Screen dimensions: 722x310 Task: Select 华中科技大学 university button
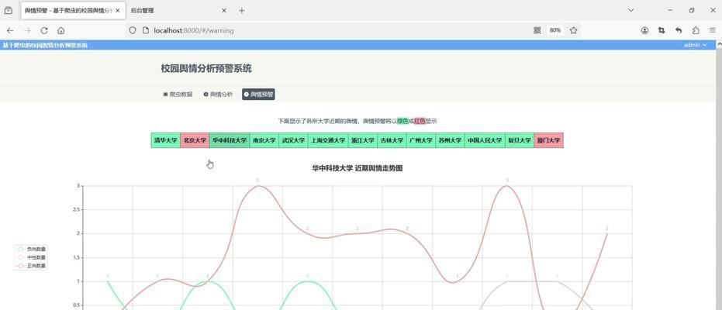pos(230,140)
